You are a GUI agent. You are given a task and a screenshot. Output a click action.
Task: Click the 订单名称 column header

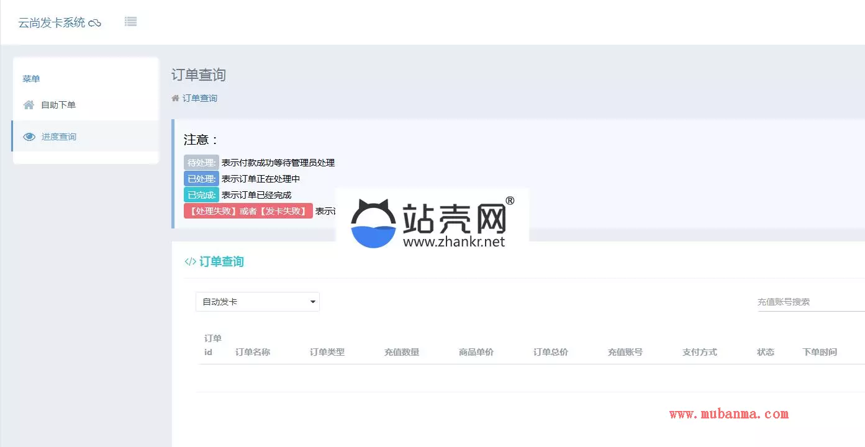[253, 352]
